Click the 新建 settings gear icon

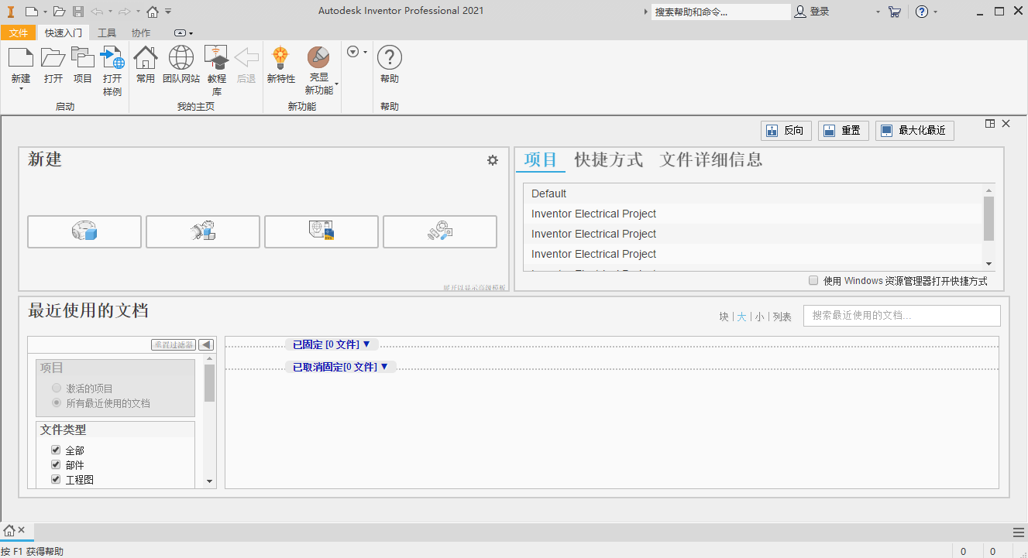tap(493, 161)
